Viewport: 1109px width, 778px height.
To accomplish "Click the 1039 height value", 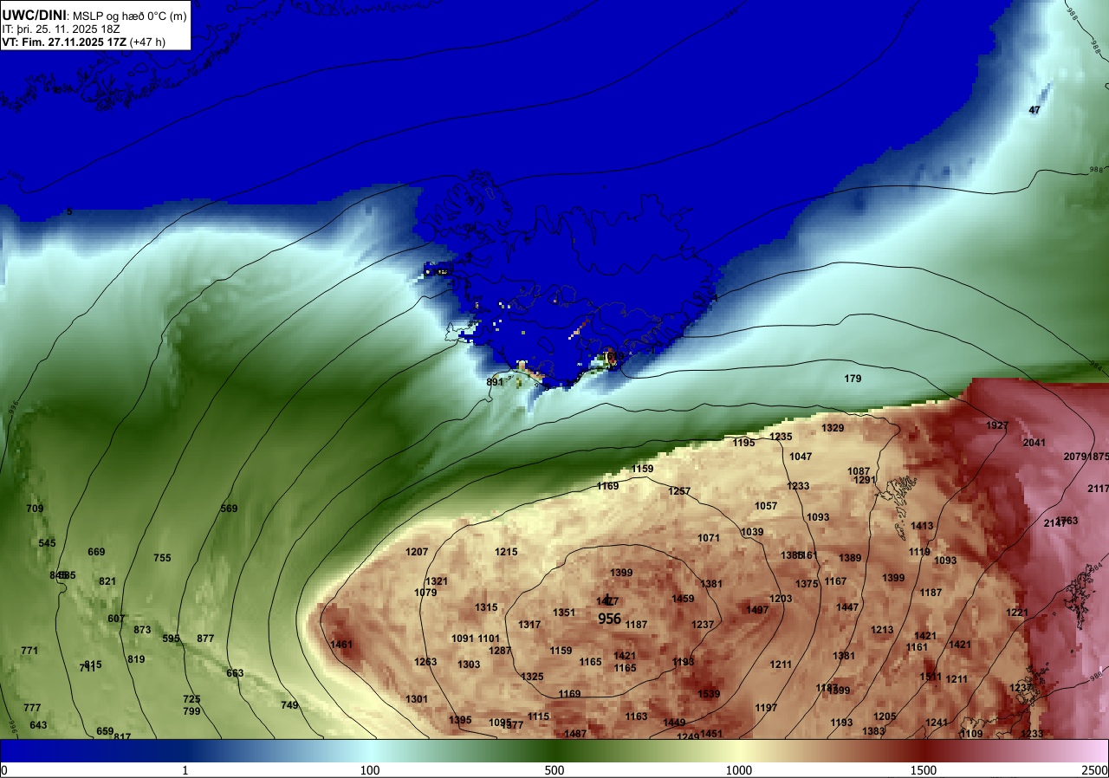I will click(752, 532).
